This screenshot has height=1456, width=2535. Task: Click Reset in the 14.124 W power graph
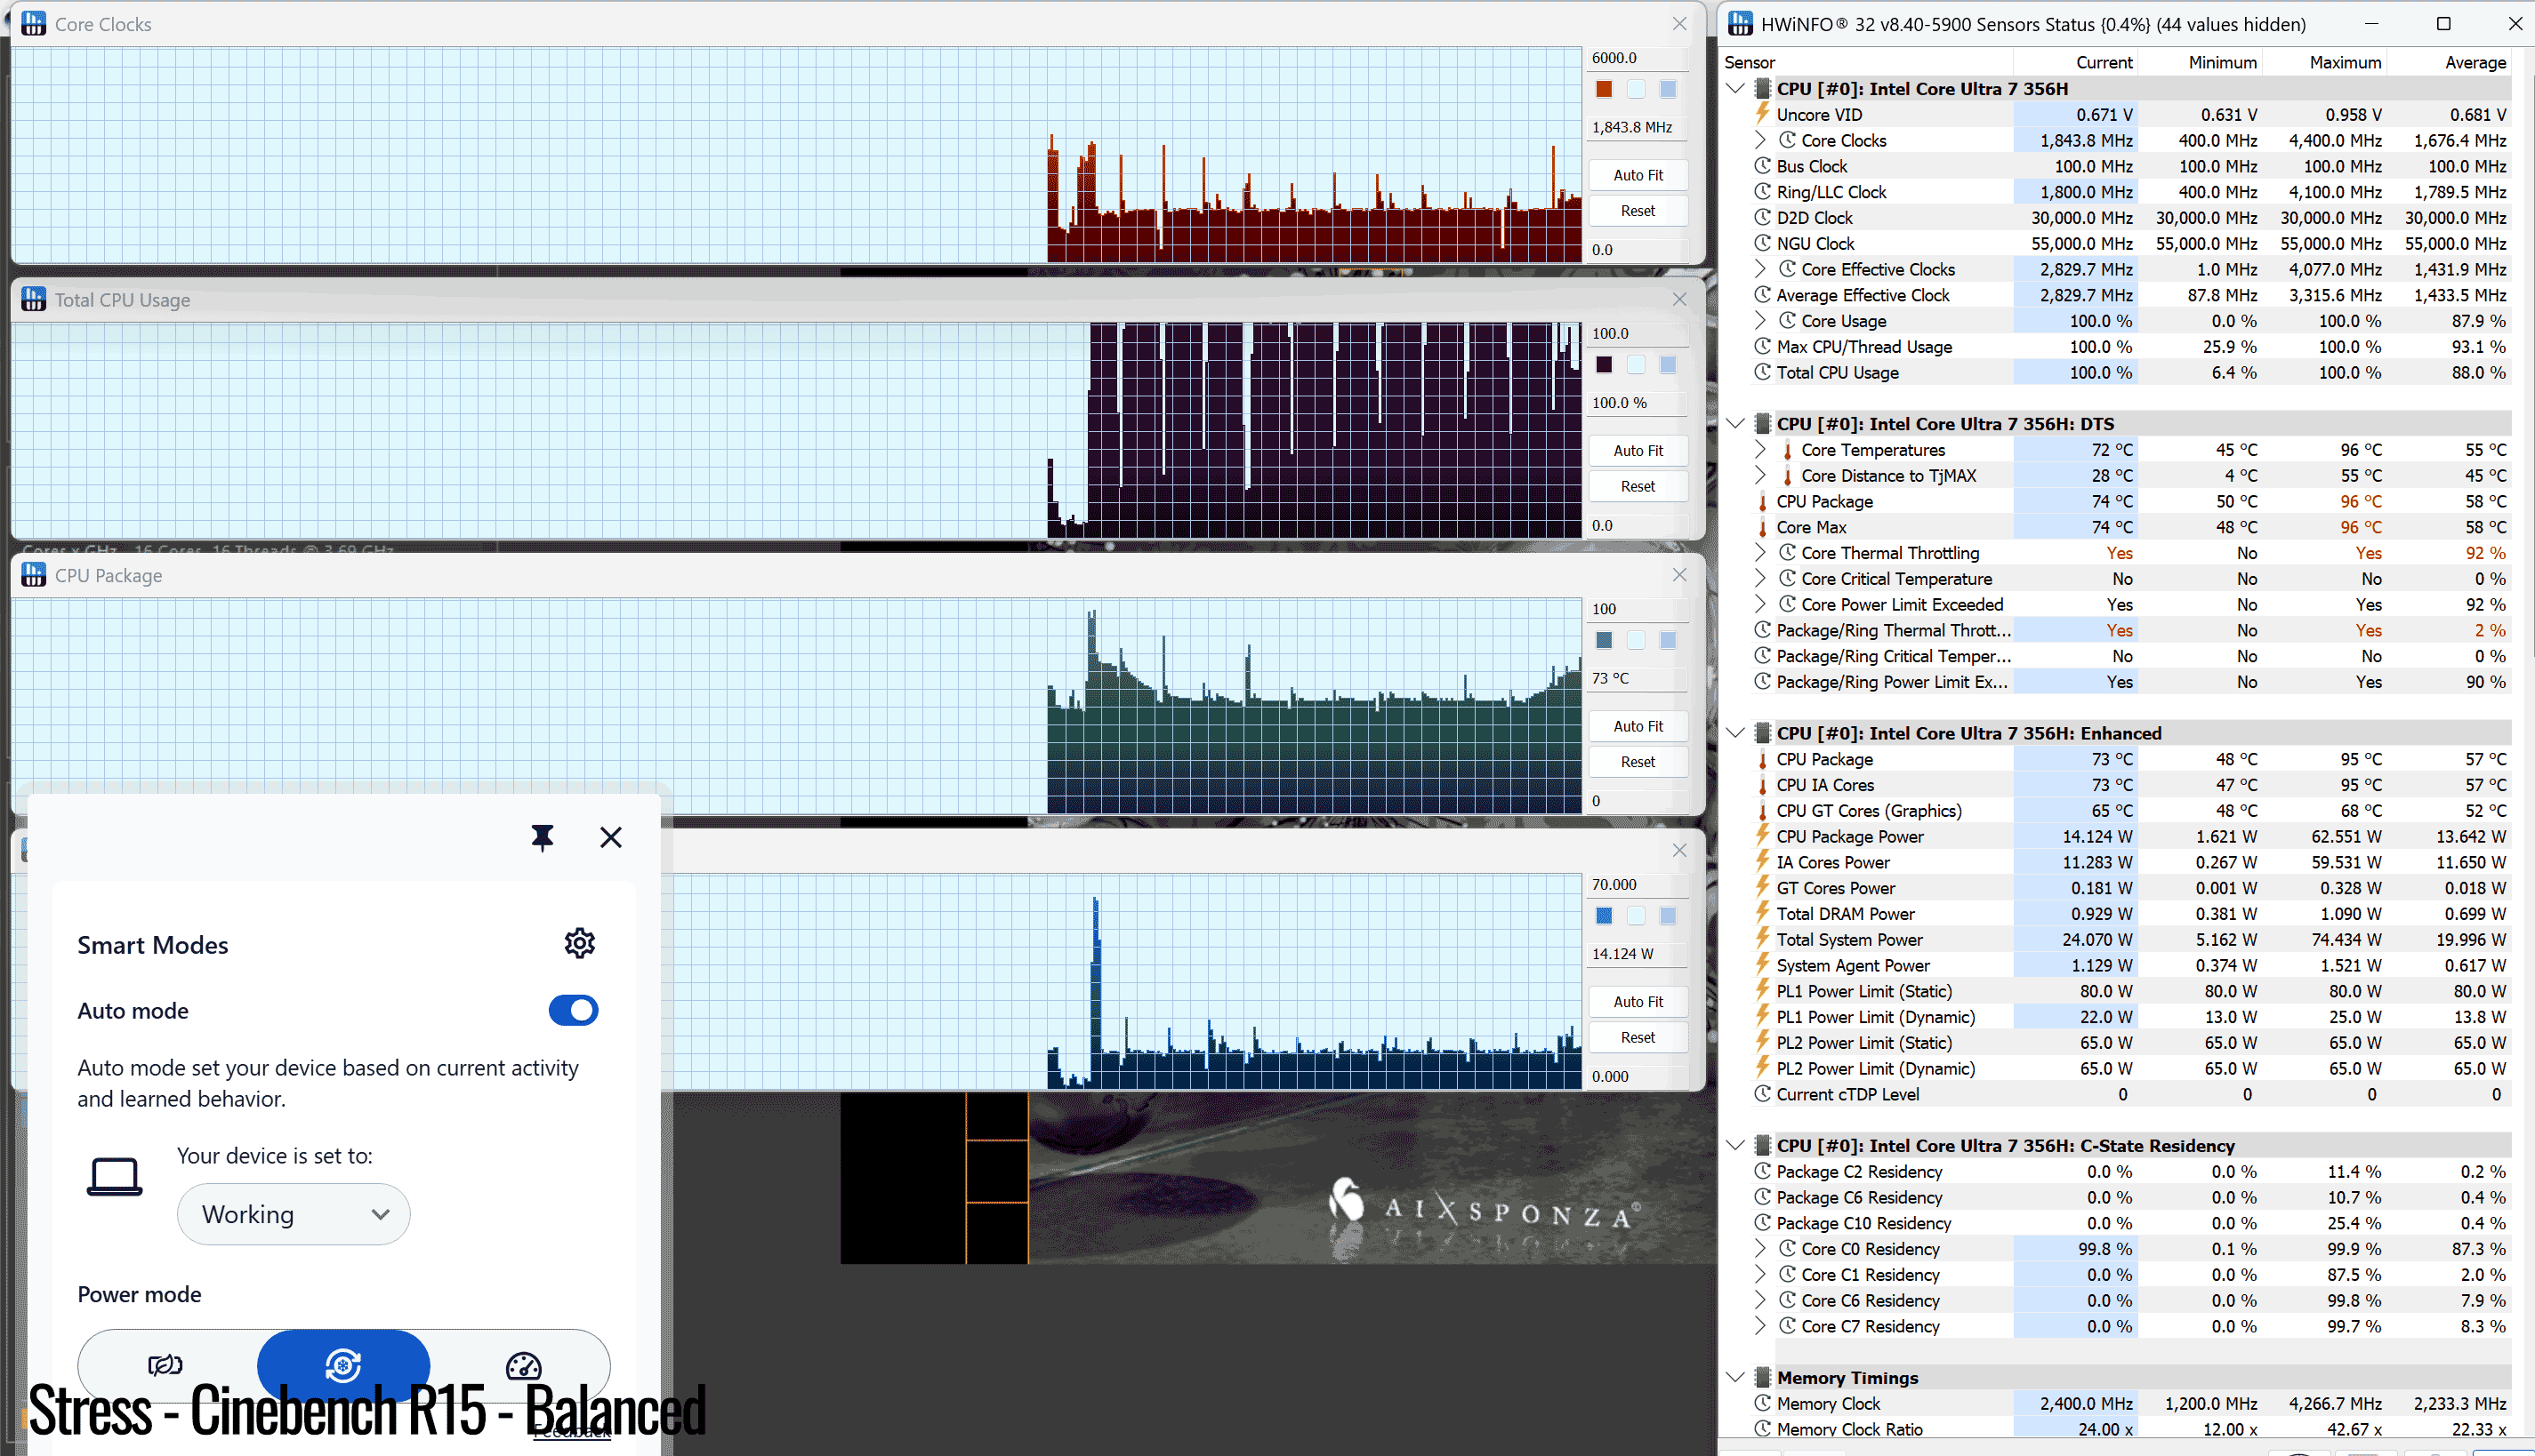tap(1638, 1037)
